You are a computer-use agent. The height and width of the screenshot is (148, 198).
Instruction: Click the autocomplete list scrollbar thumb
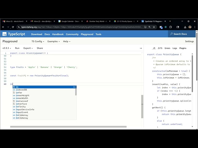pyautogui.click(x=76, y=92)
